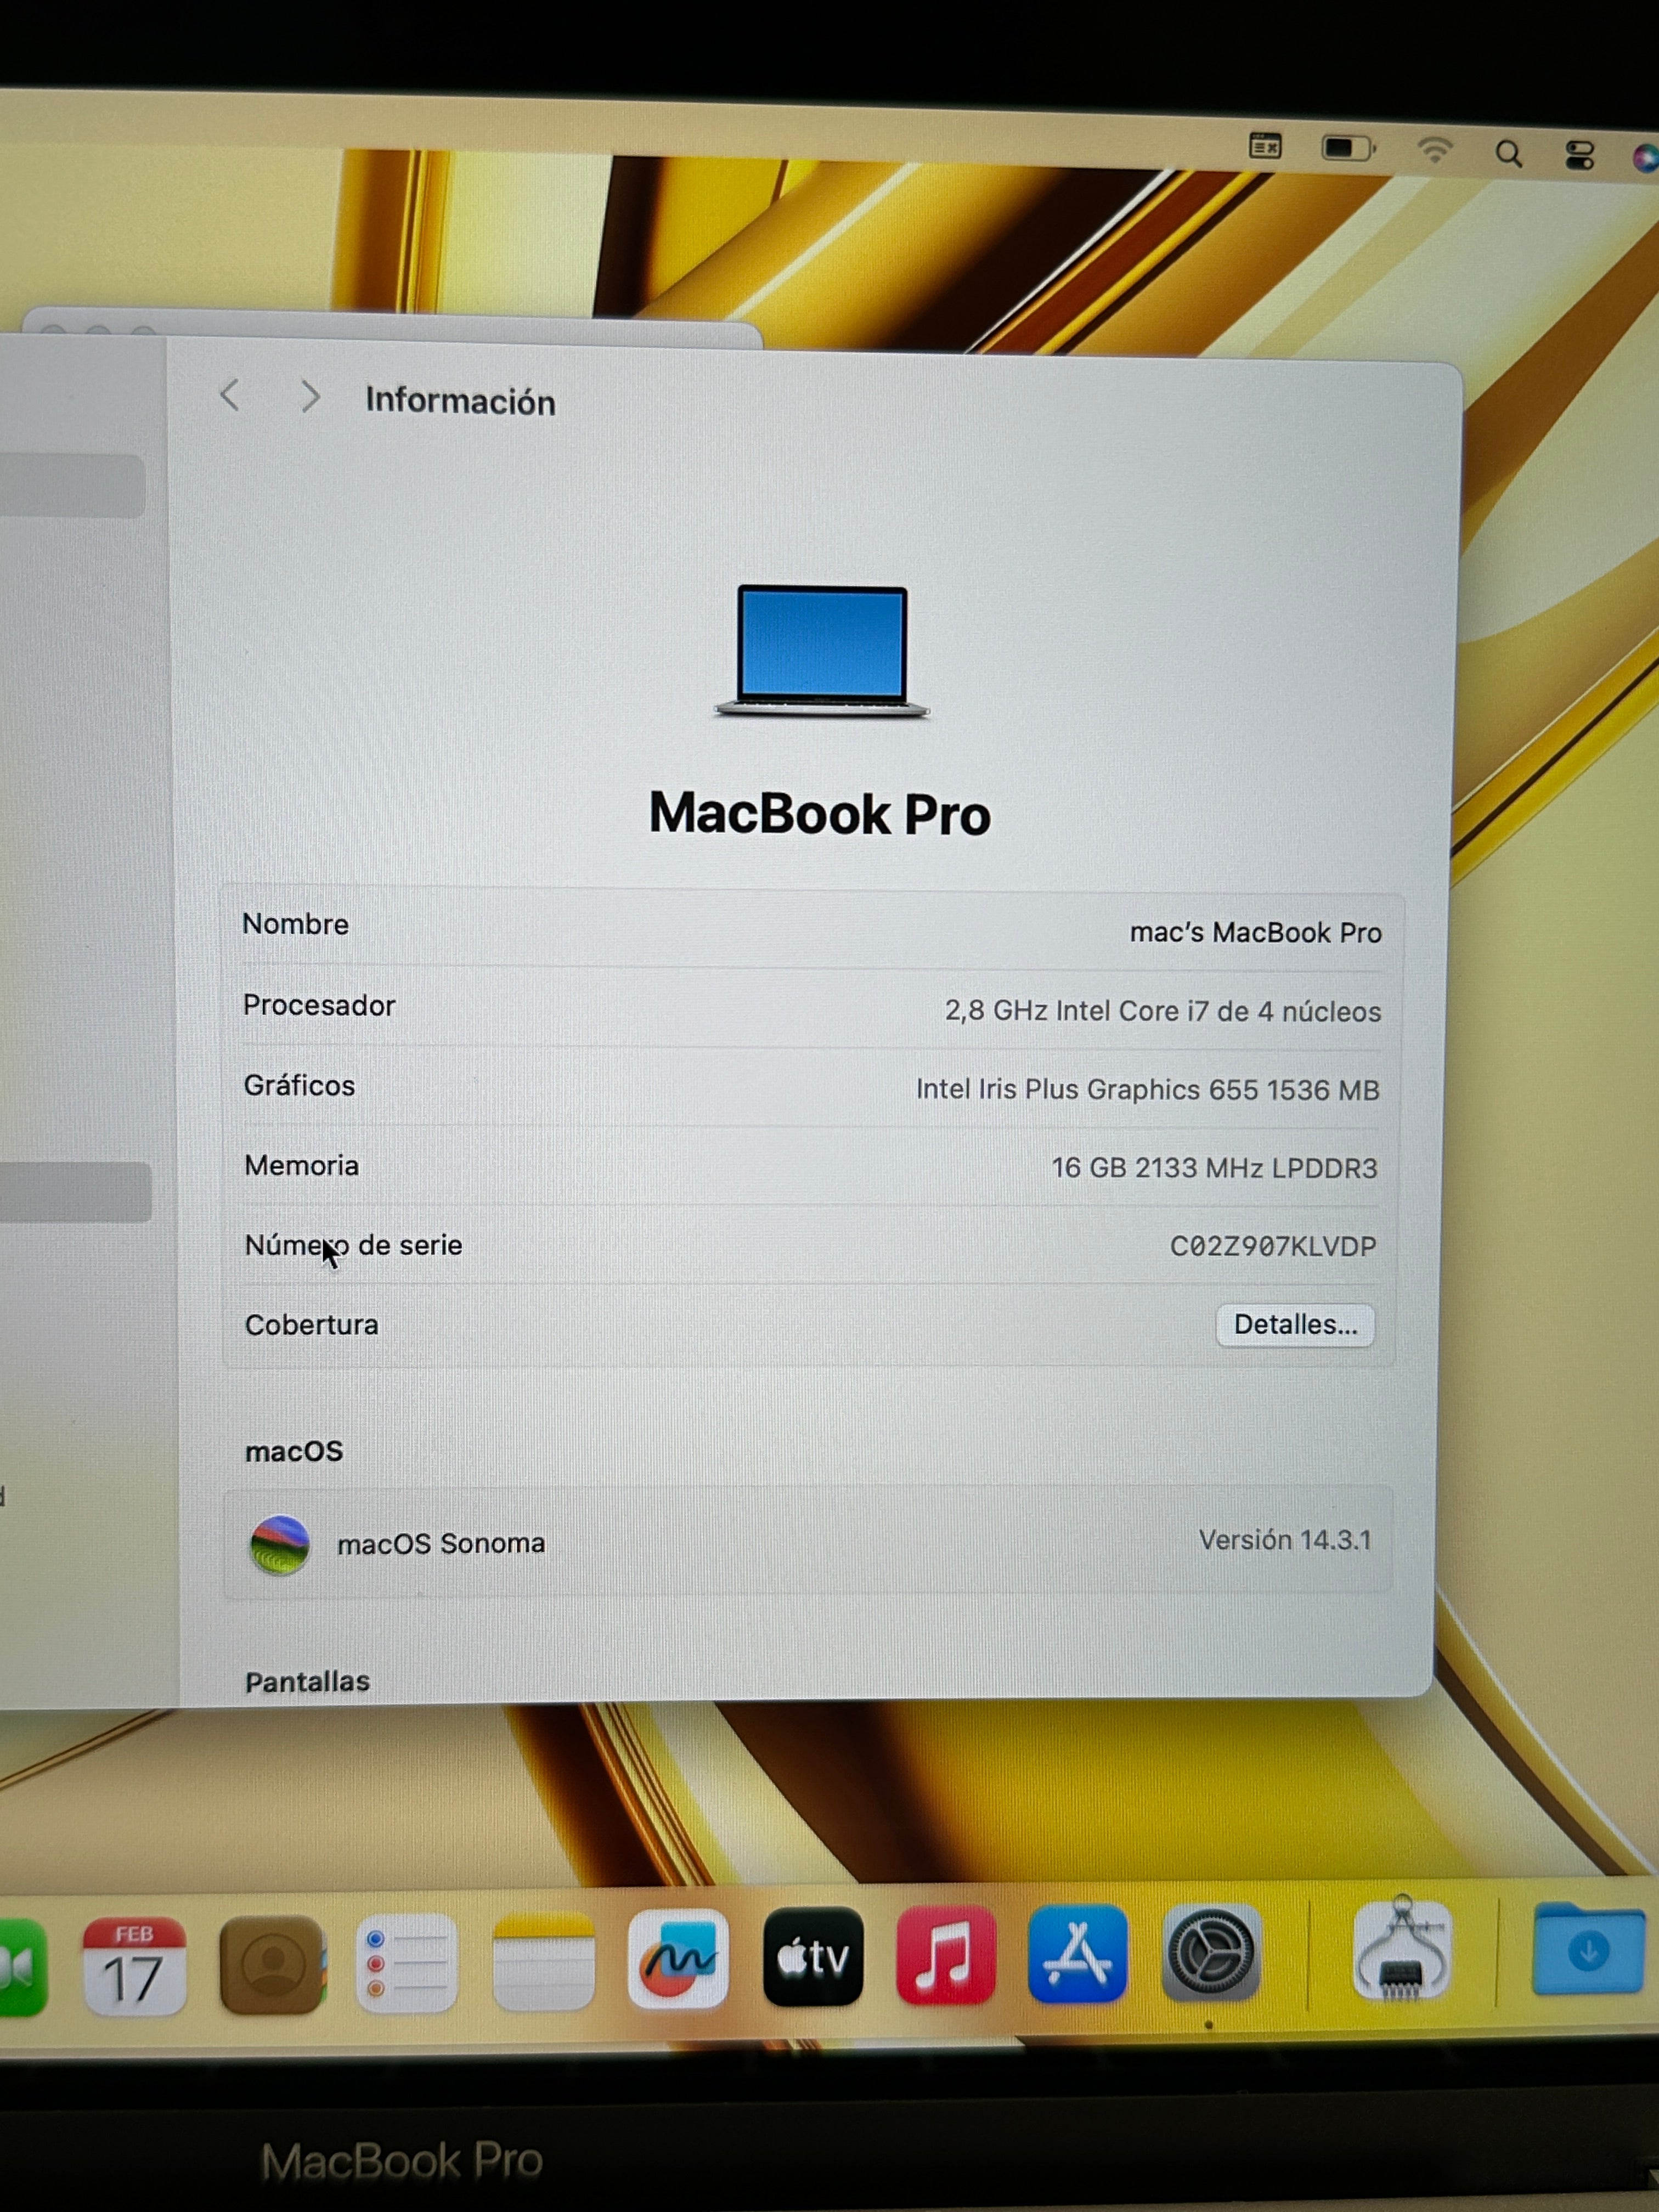Click the sidebar search field at top
Image resolution: width=1659 pixels, height=2212 pixels.
[x=73, y=486]
